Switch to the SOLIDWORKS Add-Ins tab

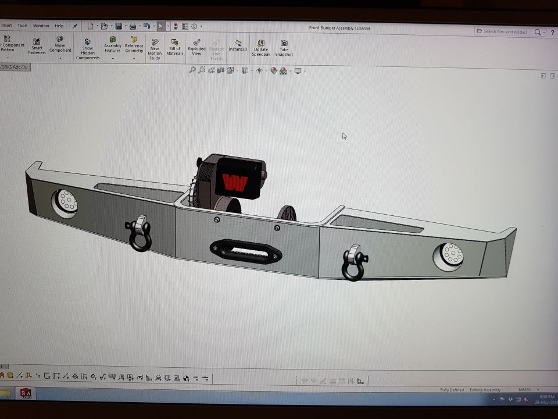[x=15, y=67]
